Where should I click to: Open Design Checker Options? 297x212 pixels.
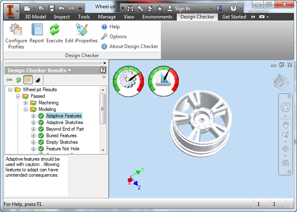[114, 37]
